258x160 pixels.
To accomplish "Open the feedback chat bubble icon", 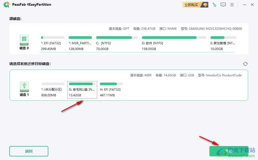I will click(223, 5).
